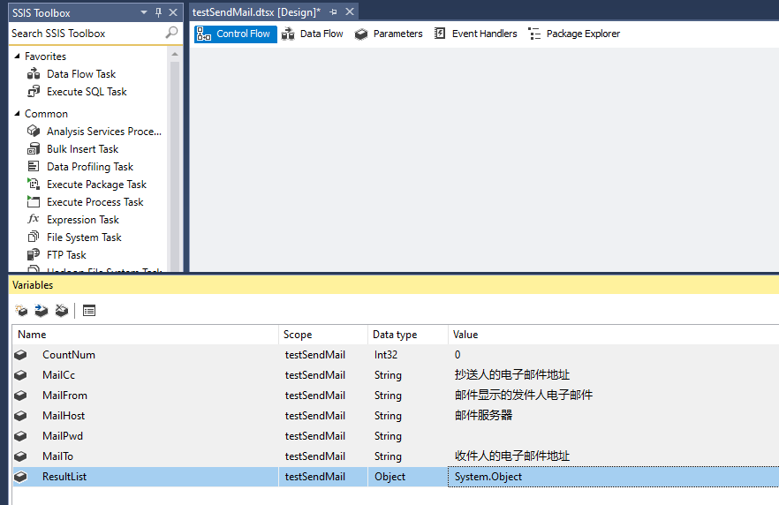Select the CountNum variable name
This screenshot has width=779, height=505.
(69, 355)
